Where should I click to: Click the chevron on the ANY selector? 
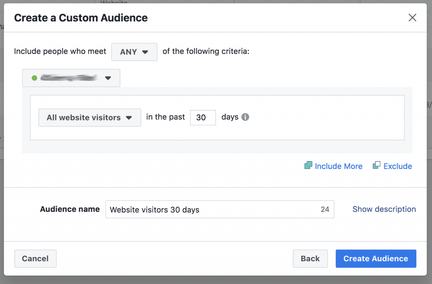click(145, 51)
